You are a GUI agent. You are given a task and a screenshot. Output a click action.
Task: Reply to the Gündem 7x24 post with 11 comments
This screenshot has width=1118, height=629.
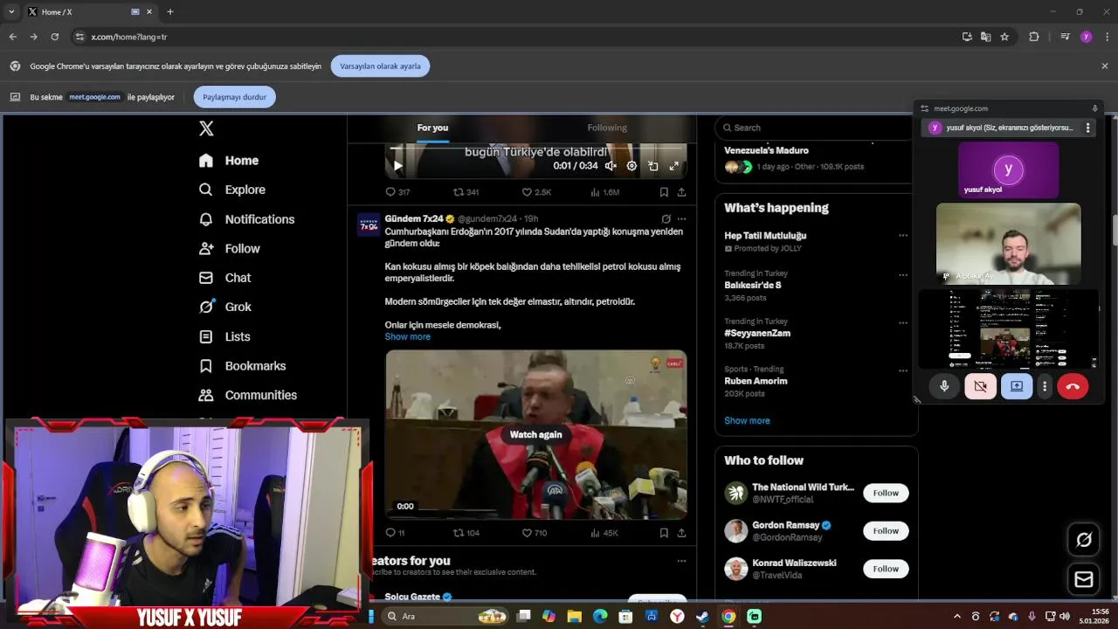pos(395,533)
